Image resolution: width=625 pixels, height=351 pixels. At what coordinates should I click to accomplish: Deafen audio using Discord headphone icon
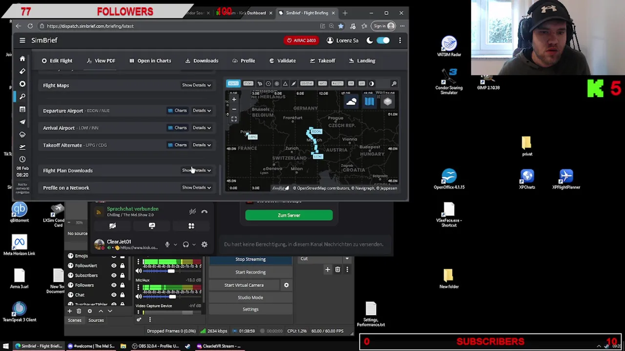click(x=186, y=245)
